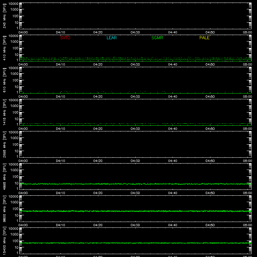This screenshot has width=257, height=257.
Task: Click 05:00 time label under 245 MHz panel
Action: click(x=247, y=32)
